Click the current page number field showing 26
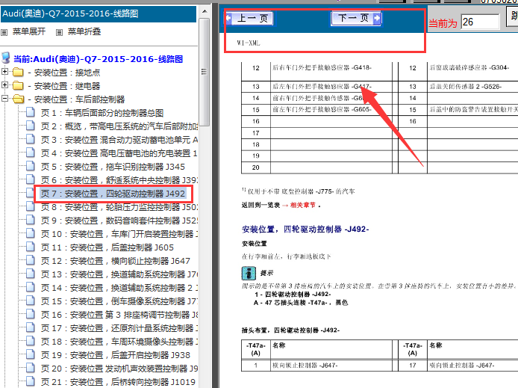Viewport: 518px width, 388px height. tap(480, 22)
